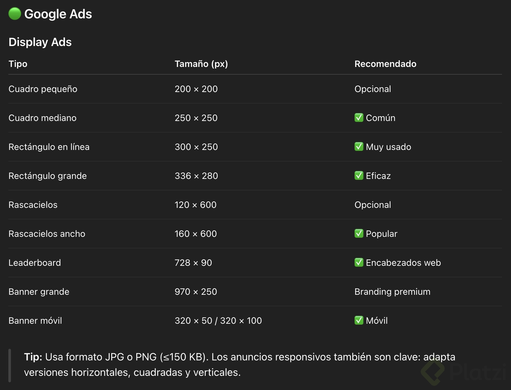Click the Tipo column header
Image resolution: width=511 pixels, height=390 pixels.
[18, 64]
